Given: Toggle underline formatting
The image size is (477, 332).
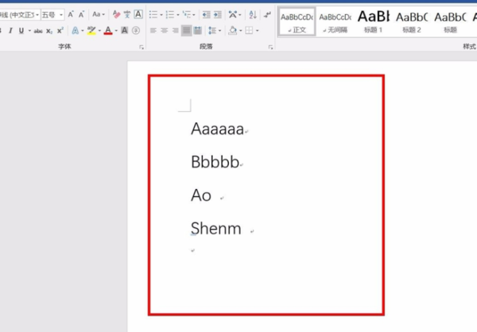Looking at the screenshot, I should coord(21,30).
